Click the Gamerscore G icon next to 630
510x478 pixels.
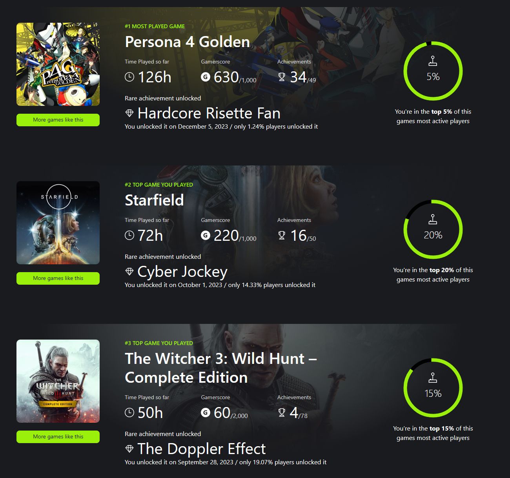(205, 77)
